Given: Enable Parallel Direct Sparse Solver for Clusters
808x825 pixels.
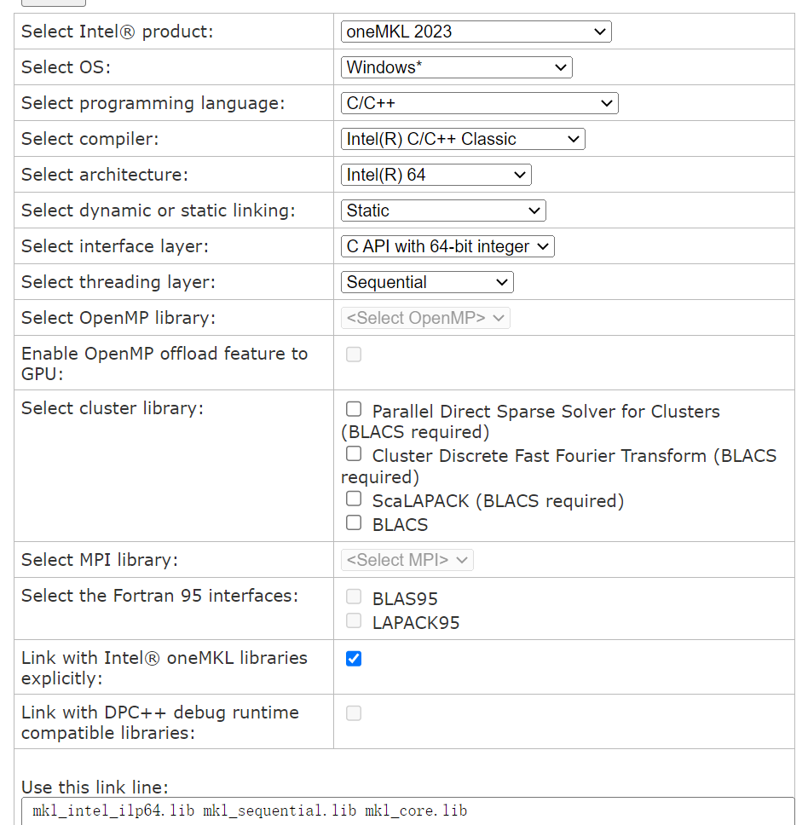Looking at the screenshot, I should pos(354,408).
